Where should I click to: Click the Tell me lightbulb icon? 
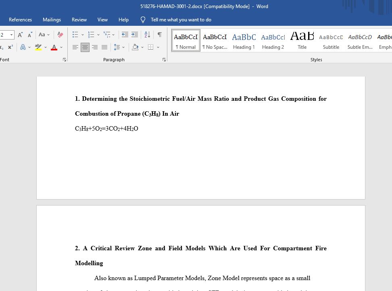pos(143,20)
